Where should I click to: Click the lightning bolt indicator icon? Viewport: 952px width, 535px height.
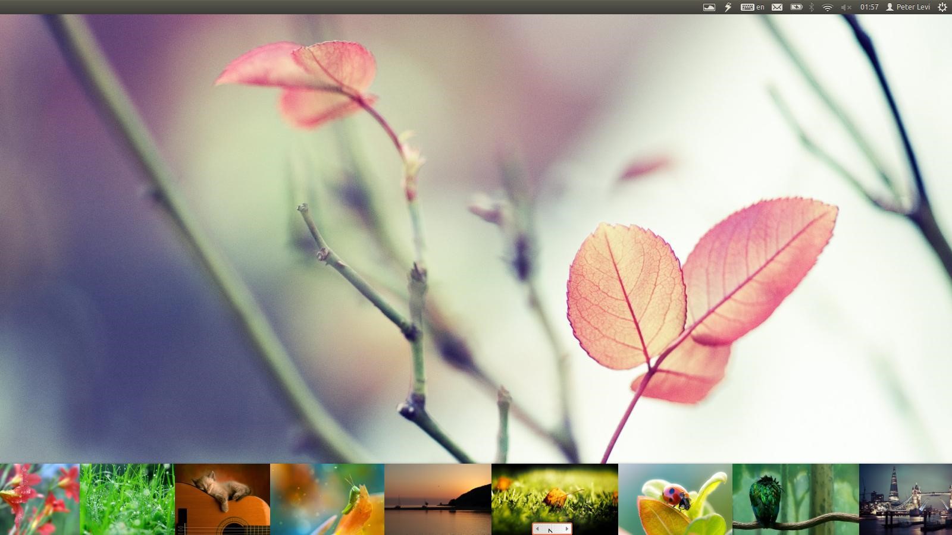pos(728,7)
